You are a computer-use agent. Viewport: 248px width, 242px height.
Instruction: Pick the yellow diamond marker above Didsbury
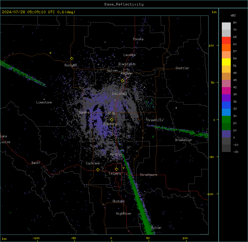pos(112,120)
